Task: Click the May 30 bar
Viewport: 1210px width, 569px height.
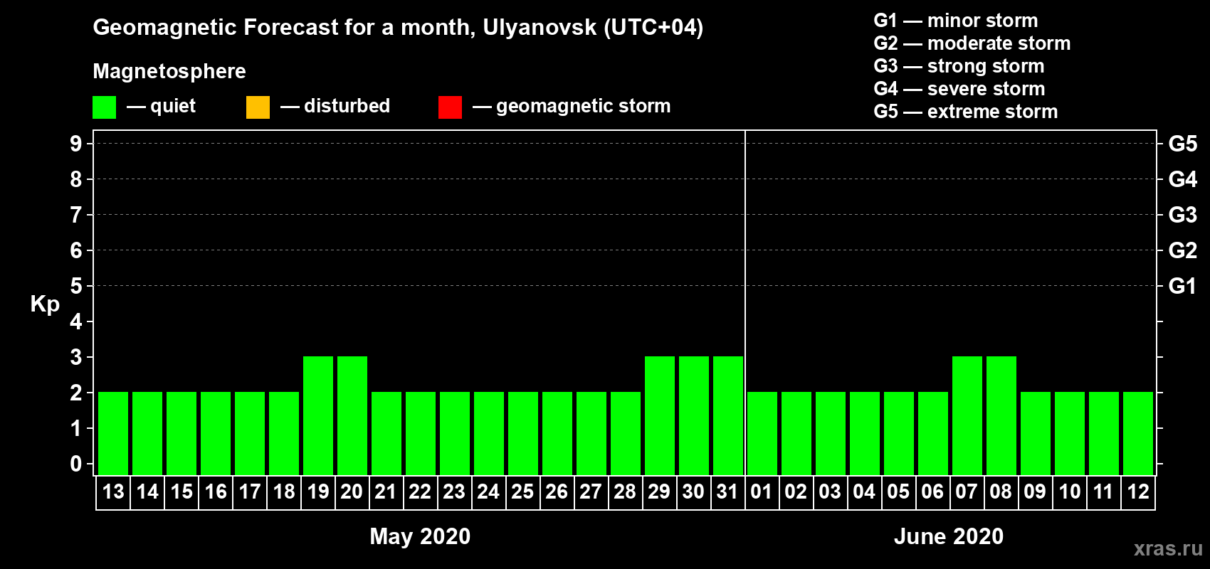Action: click(x=694, y=415)
